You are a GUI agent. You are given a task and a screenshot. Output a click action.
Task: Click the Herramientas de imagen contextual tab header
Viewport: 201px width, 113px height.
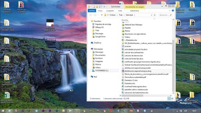(135, 7)
